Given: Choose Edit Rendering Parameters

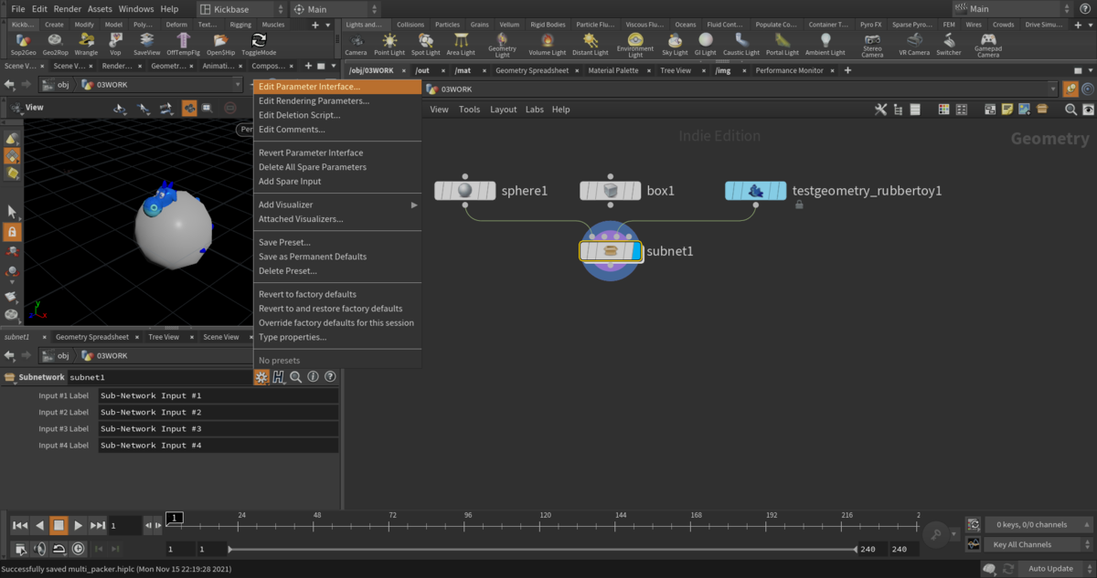Looking at the screenshot, I should point(336,101).
